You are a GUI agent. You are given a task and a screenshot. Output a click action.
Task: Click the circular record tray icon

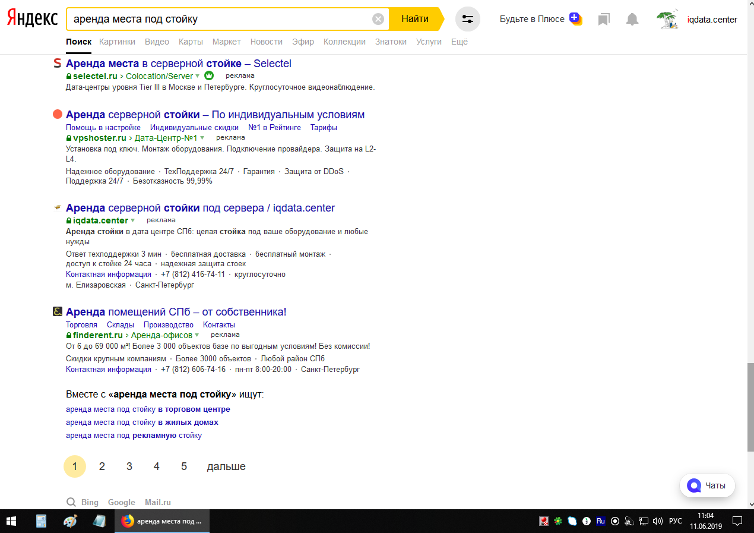pos(615,521)
